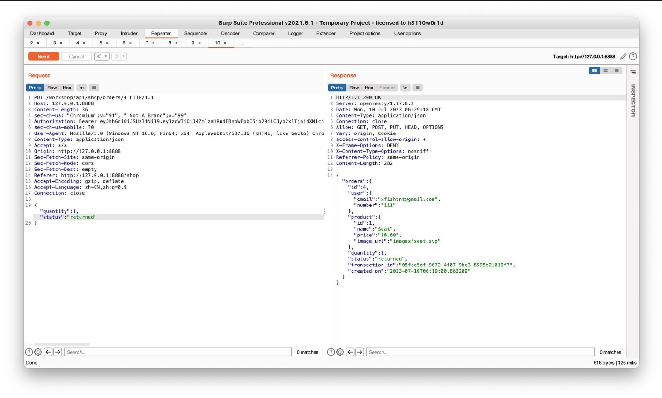Edit target with the pencil icon

(623, 57)
